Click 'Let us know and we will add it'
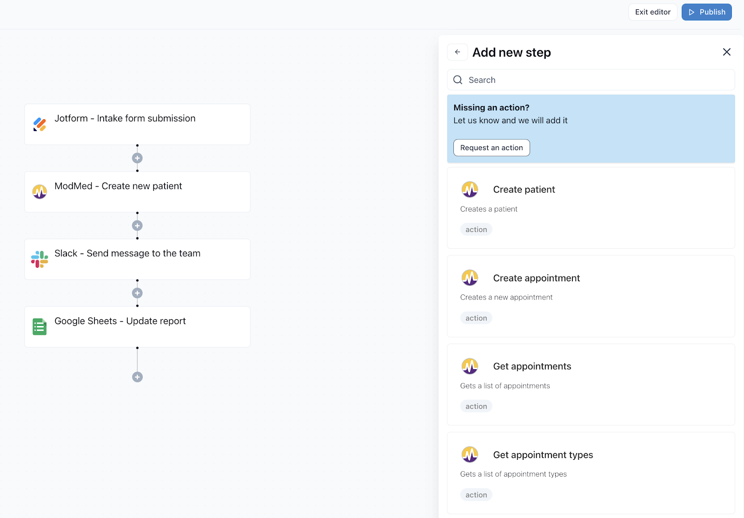Screen dimensions: 744x518 click(511, 120)
